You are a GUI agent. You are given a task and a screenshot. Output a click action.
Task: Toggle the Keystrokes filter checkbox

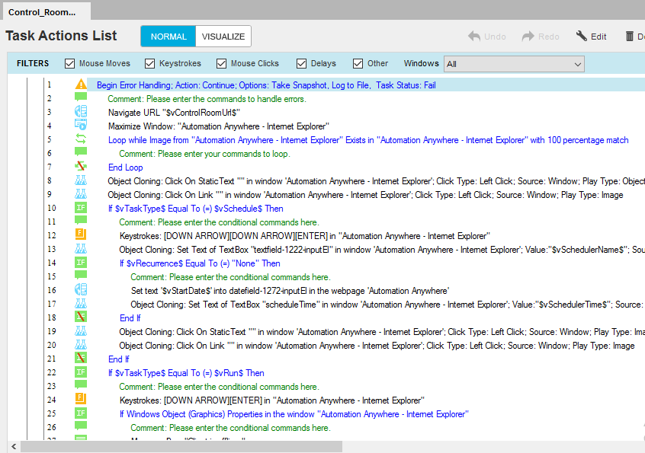click(x=148, y=64)
